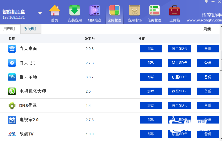Viewport: 222px width, 141px height.
Task: Back up 当贝桌面 with 备份
Action: [208, 49]
